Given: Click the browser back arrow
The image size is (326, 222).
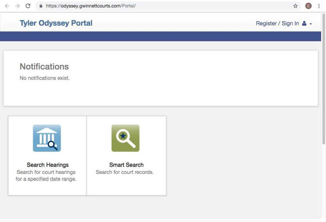Looking at the screenshot, I should 7,6.
